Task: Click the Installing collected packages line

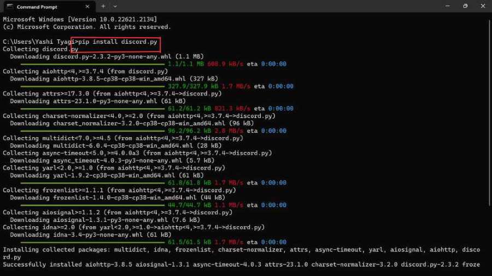Action: (x=241, y=254)
